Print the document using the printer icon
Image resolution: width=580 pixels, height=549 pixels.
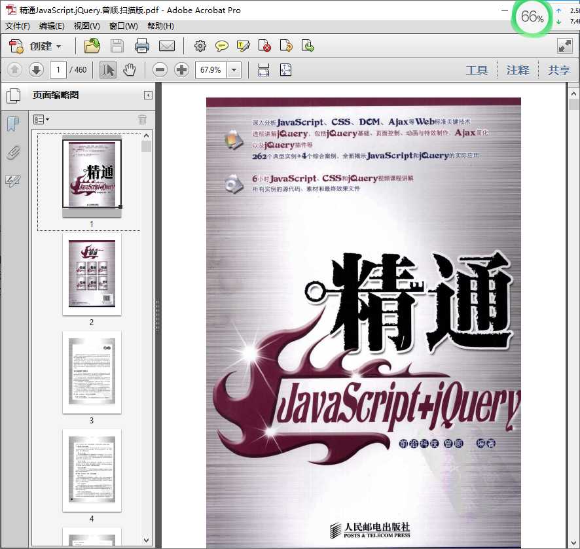142,46
